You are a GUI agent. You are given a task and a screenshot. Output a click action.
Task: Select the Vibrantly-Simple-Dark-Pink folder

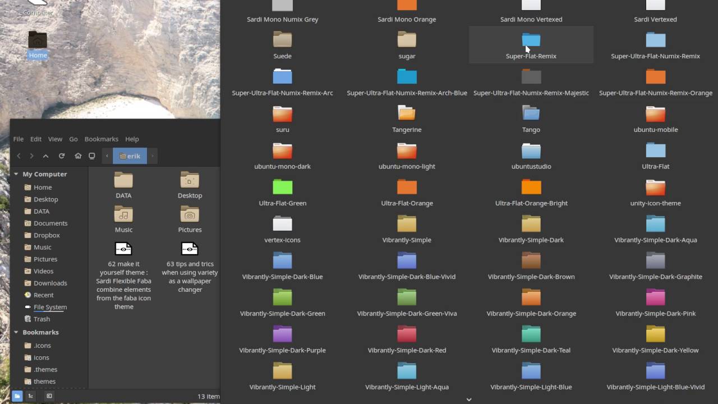point(655,297)
